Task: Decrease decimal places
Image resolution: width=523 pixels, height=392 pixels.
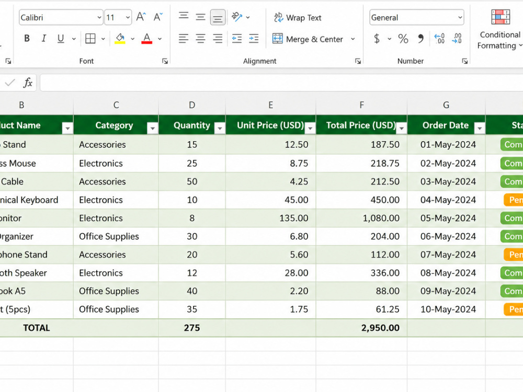Action: (457, 39)
